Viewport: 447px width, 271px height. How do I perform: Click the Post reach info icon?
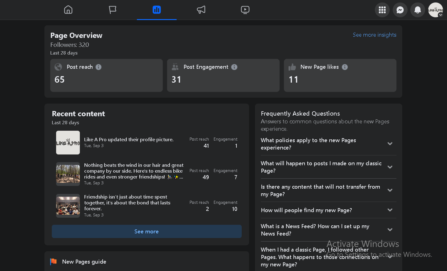click(99, 67)
